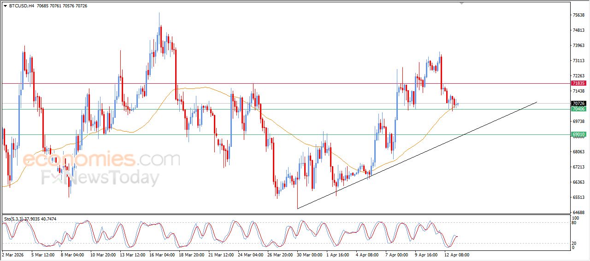Click the FxNewsToday watermark text
590x261 pixels.
tap(100, 178)
